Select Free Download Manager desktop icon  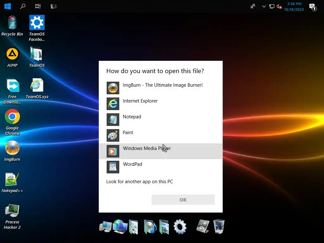[x=12, y=91]
